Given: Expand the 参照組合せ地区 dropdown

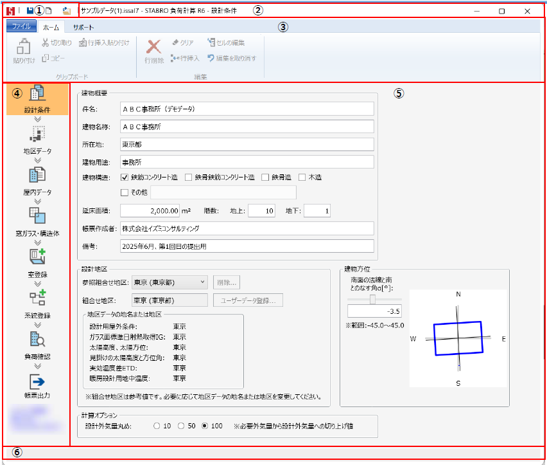Looking at the screenshot, I should click(202, 282).
